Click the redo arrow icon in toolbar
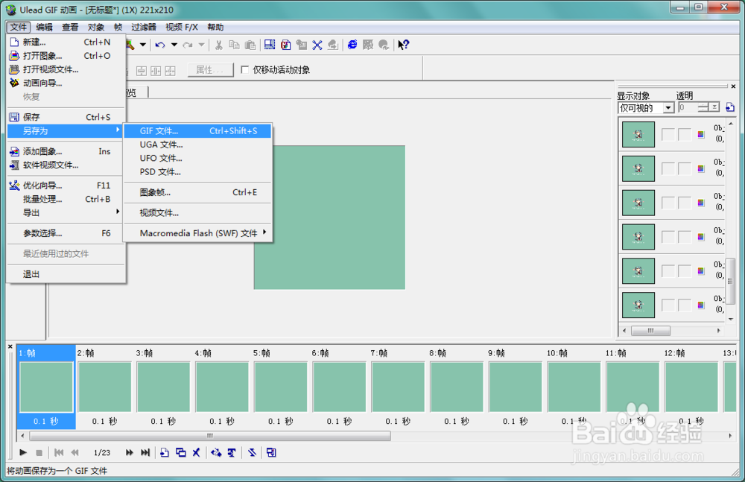 (188, 45)
